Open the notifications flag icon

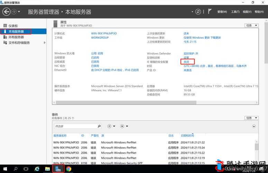click(x=210, y=12)
